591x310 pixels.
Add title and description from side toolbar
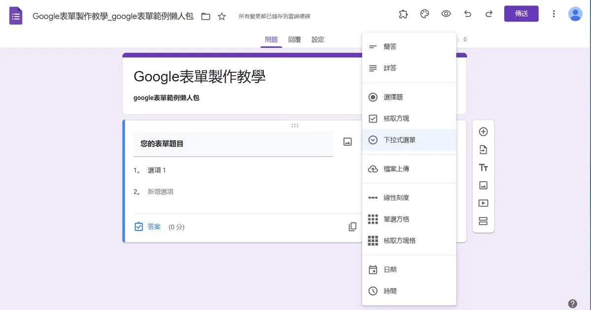(483, 168)
